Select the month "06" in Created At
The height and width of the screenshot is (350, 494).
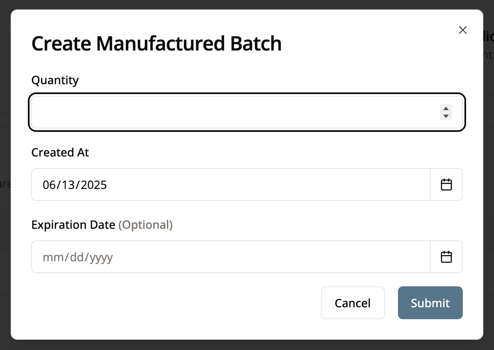pos(49,185)
